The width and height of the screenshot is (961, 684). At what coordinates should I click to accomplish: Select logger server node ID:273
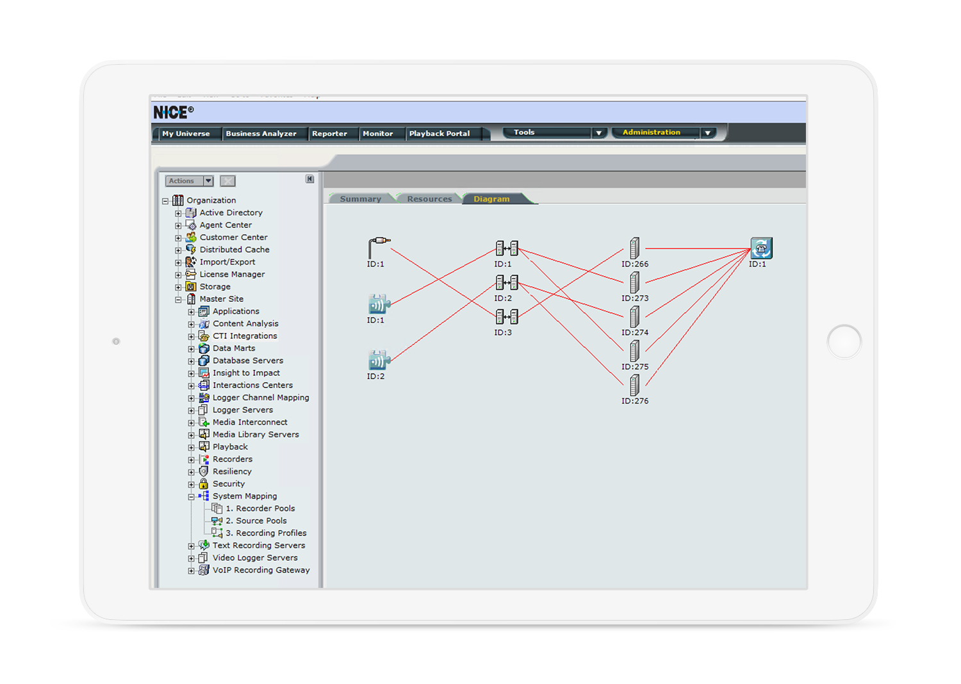click(634, 282)
